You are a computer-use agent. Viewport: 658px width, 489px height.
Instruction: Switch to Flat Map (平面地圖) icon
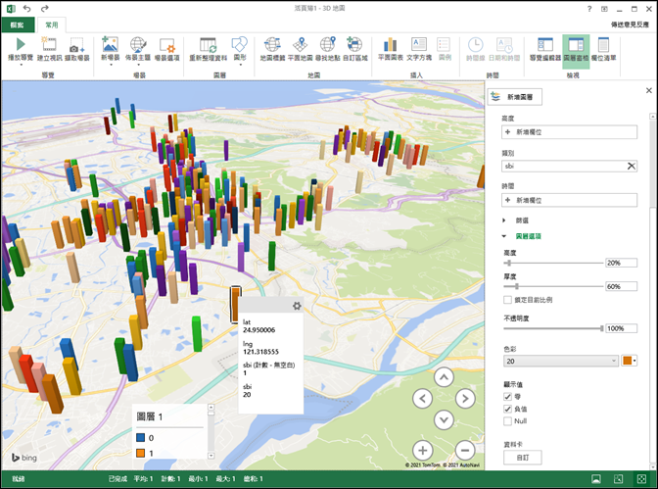tap(300, 44)
